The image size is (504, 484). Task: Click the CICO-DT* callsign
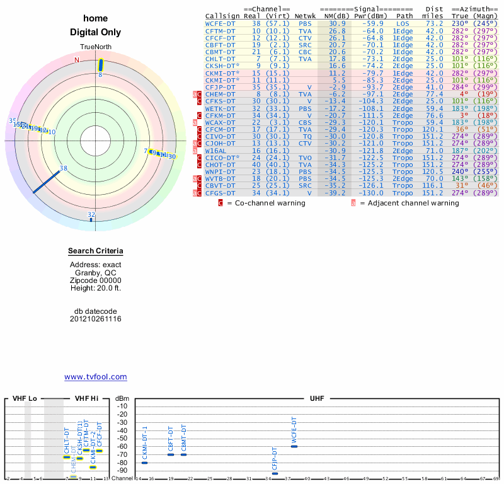point(222,158)
